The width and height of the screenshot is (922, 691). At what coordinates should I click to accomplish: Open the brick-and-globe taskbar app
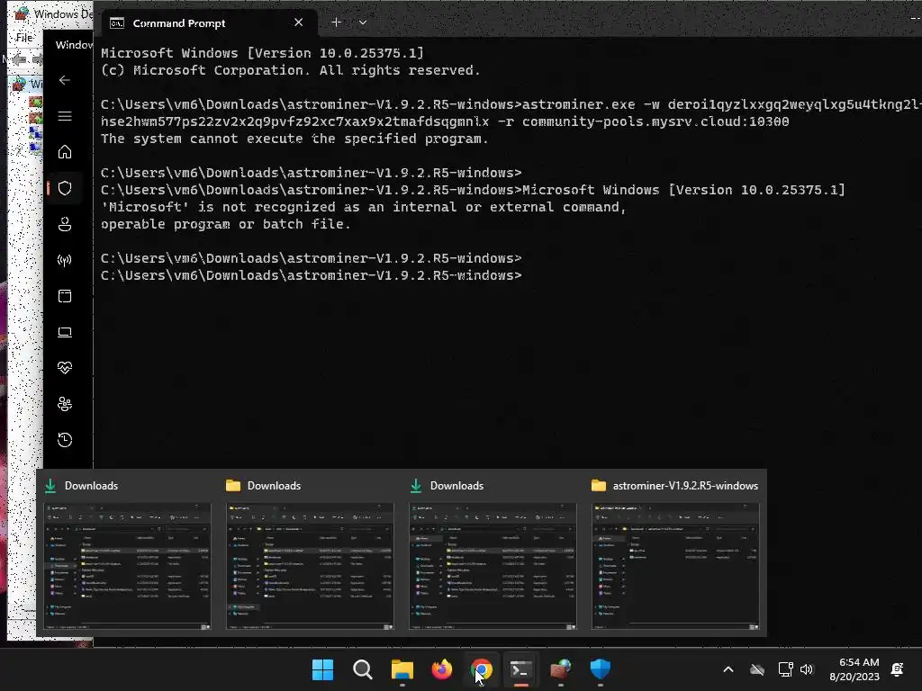pyautogui.click(x=560, y=669)
